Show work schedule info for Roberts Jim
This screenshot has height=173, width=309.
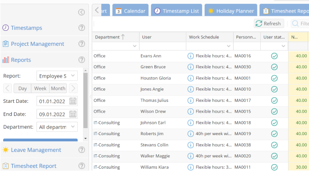point(191,134)
